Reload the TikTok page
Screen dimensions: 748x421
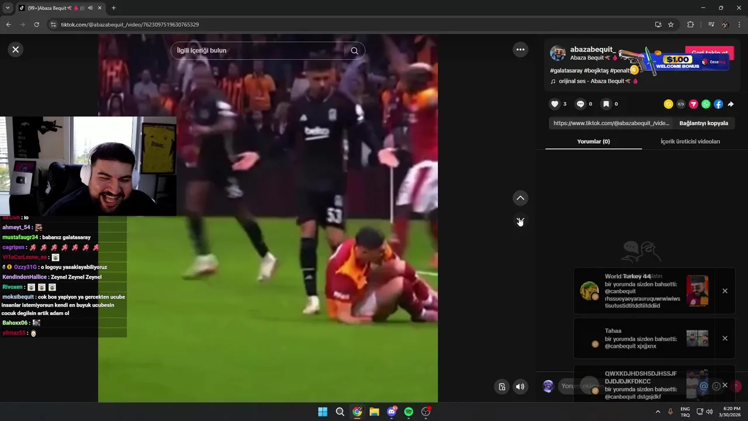[36, 25]
